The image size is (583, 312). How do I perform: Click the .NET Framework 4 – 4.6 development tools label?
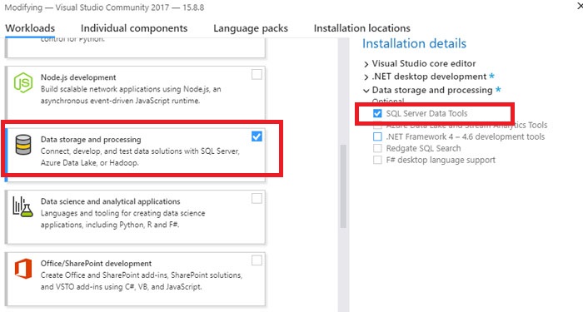tap(465, 136)
